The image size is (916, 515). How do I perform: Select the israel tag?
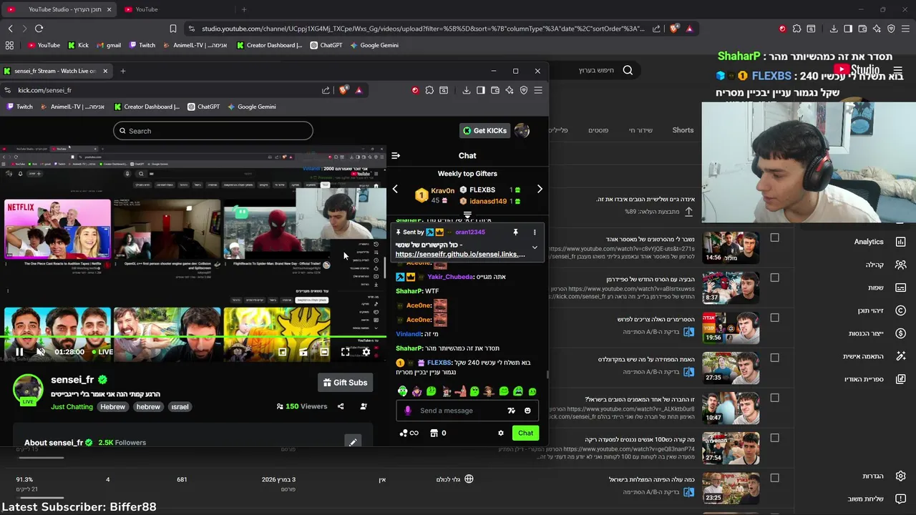(x=180, y=406)
